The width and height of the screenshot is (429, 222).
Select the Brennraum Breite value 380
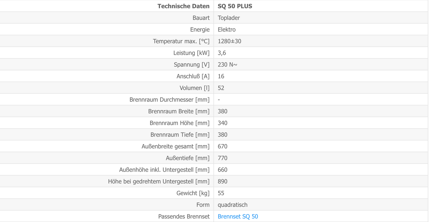[x=222, y=111]
